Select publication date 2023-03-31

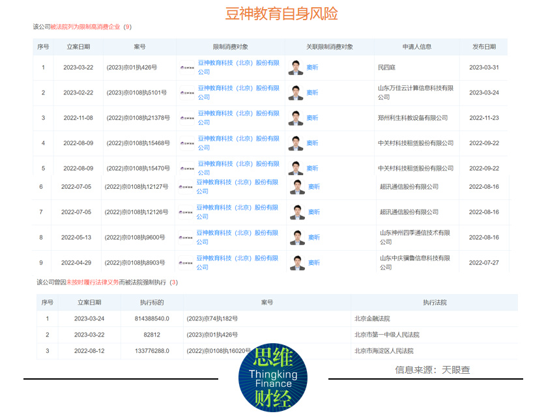tap(484, 68)
